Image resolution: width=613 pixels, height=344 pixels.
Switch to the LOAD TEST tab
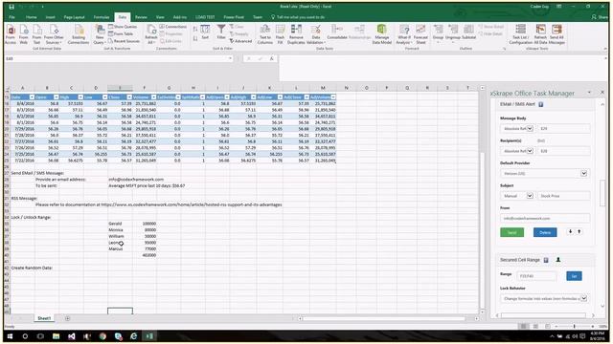point(205,17)
